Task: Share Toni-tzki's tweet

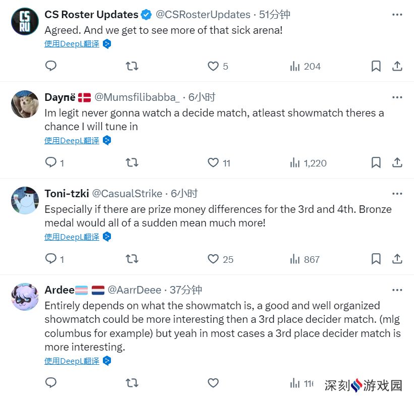Action: click(397, 259)
